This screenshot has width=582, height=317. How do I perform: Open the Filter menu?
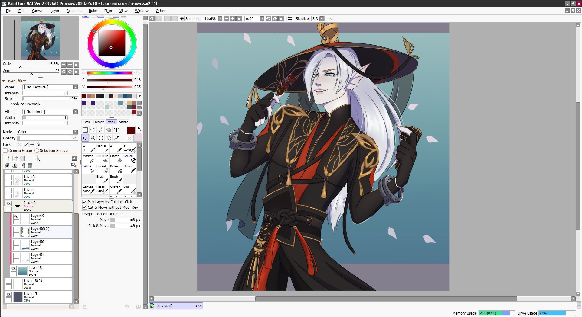click(x=108, y=11)
